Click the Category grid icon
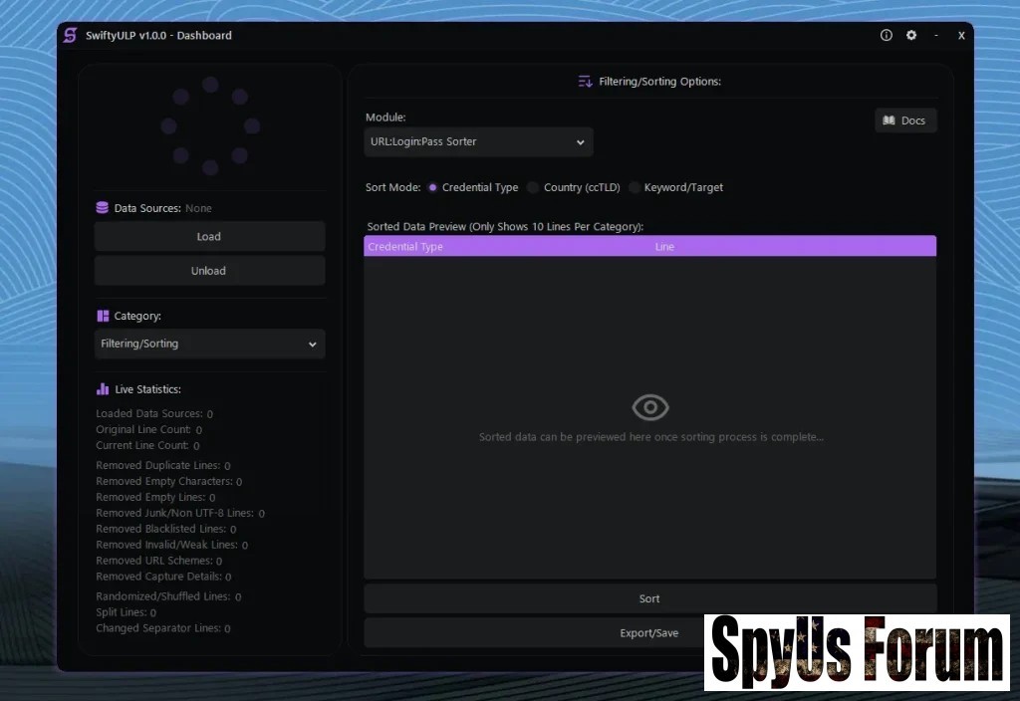Image resolution: width=1020 pixels, height=701 pixels. 102,316
